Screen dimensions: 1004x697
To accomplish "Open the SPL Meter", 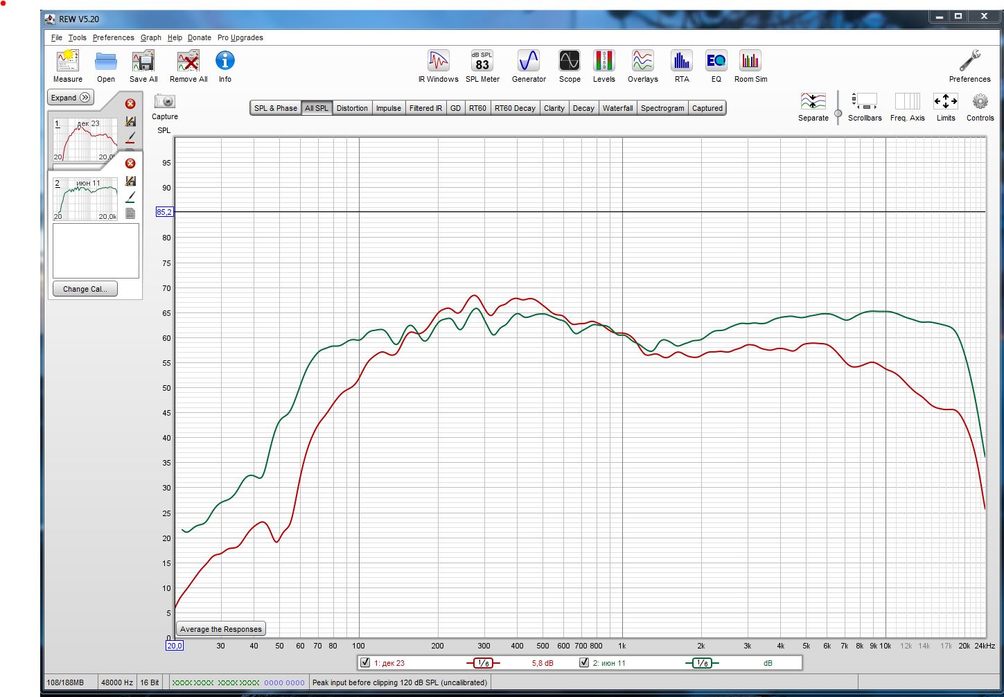I will (482, 61).
